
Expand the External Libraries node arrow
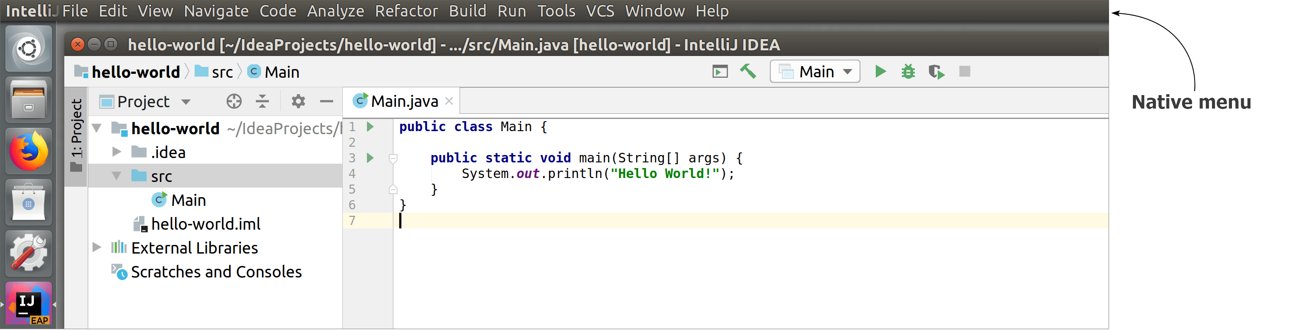(97, 248)
